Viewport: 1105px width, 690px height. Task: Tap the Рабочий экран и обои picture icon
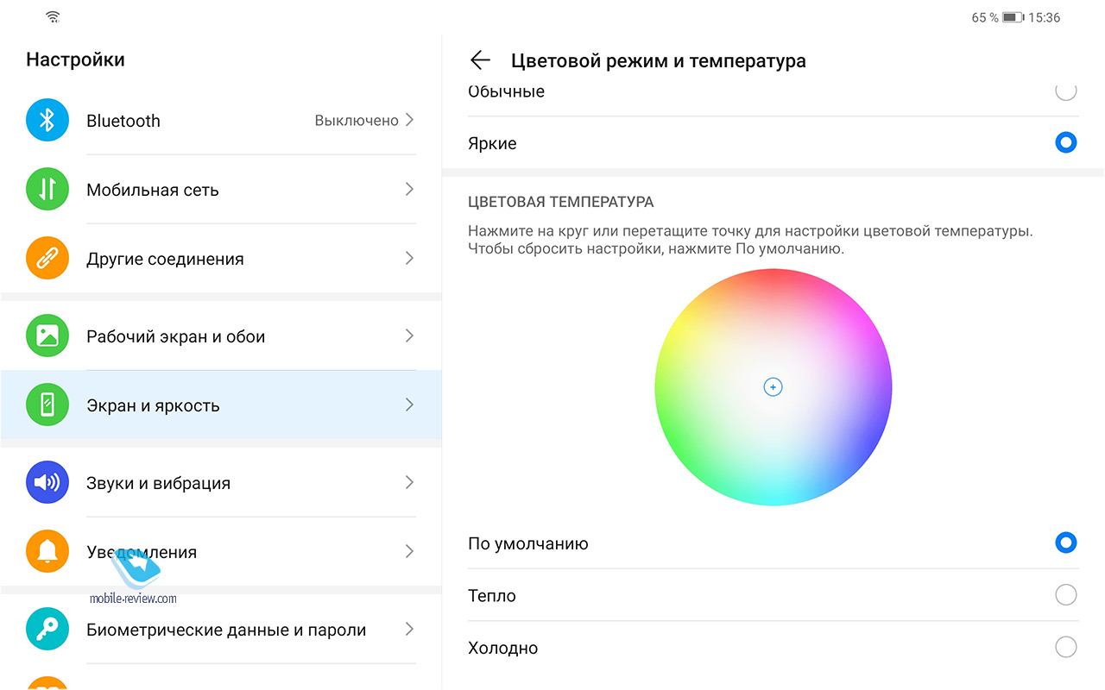pyautogui.click(x=47, y=336)
